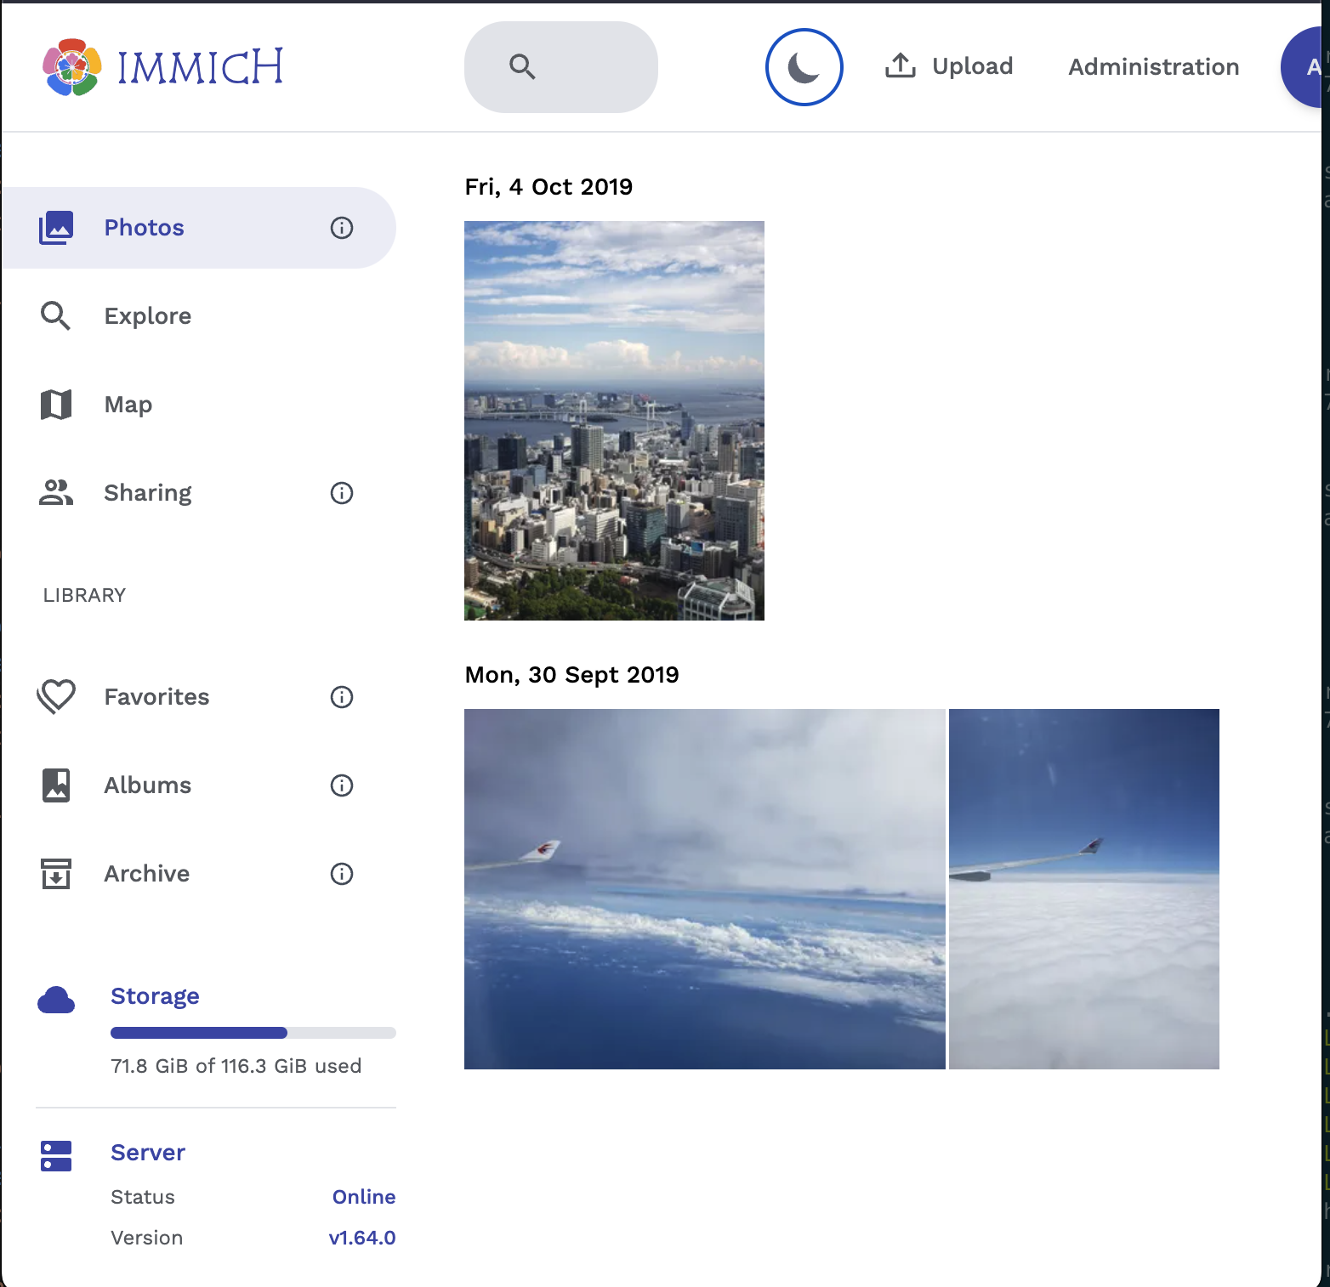Click the Storage cloud icon
This screenshot has height=1287, width=1330.
coord(56,1001)
